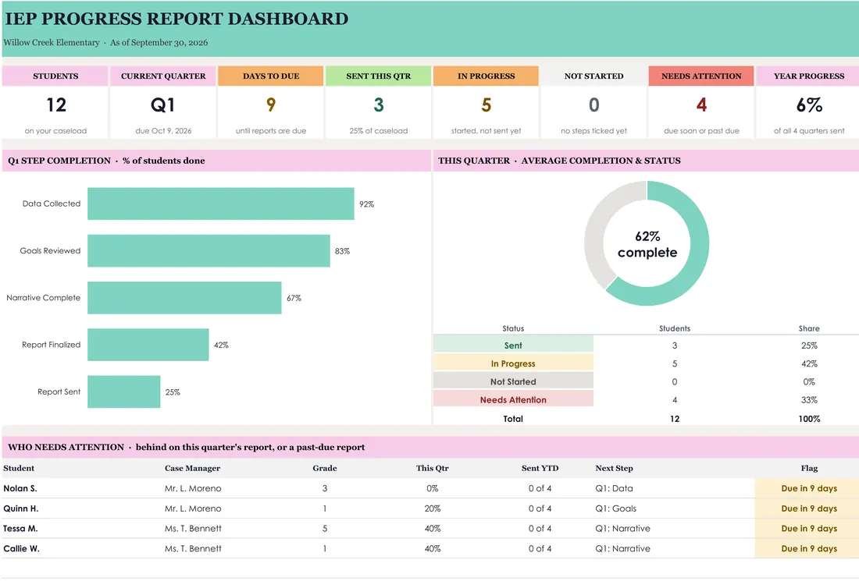
Task: Click the Data Collected bar
Action: (221, 204)
